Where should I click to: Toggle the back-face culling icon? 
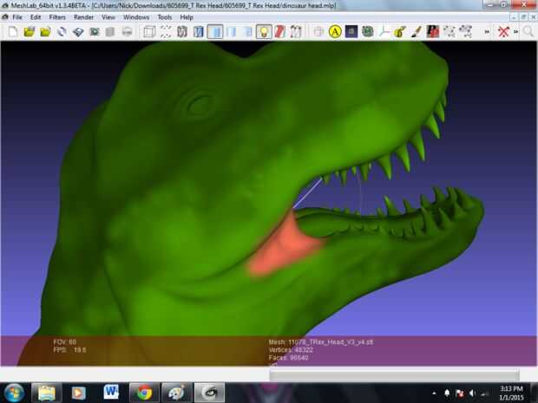pyautogui.click(x=296, y=32)
